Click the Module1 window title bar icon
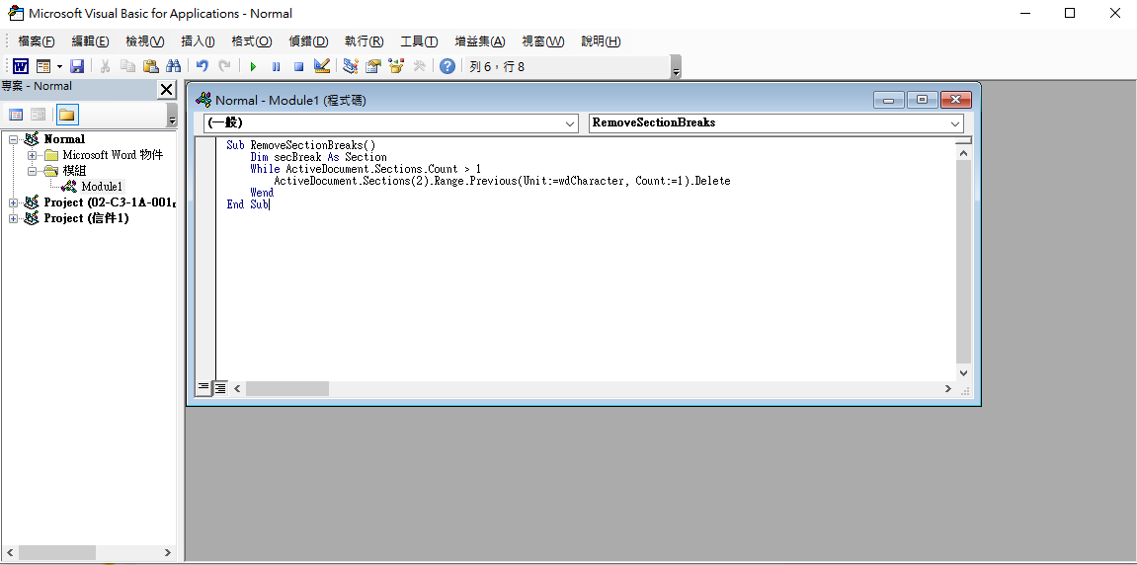 pos(203,100)
